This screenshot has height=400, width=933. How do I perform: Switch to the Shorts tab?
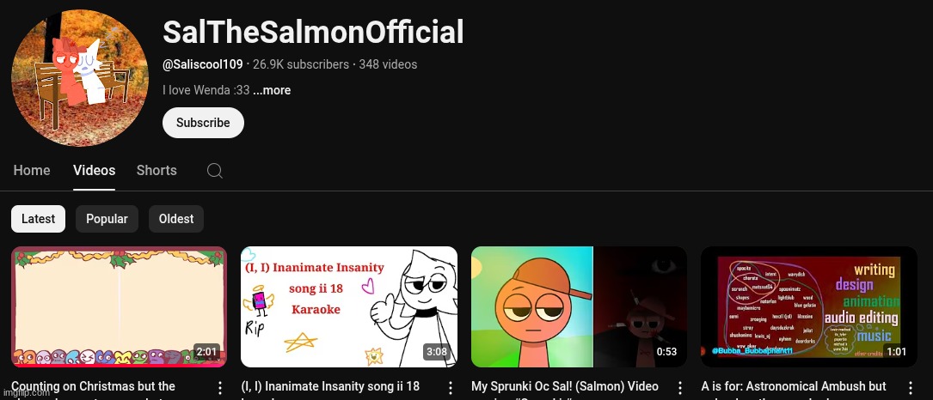coord(157,171)
